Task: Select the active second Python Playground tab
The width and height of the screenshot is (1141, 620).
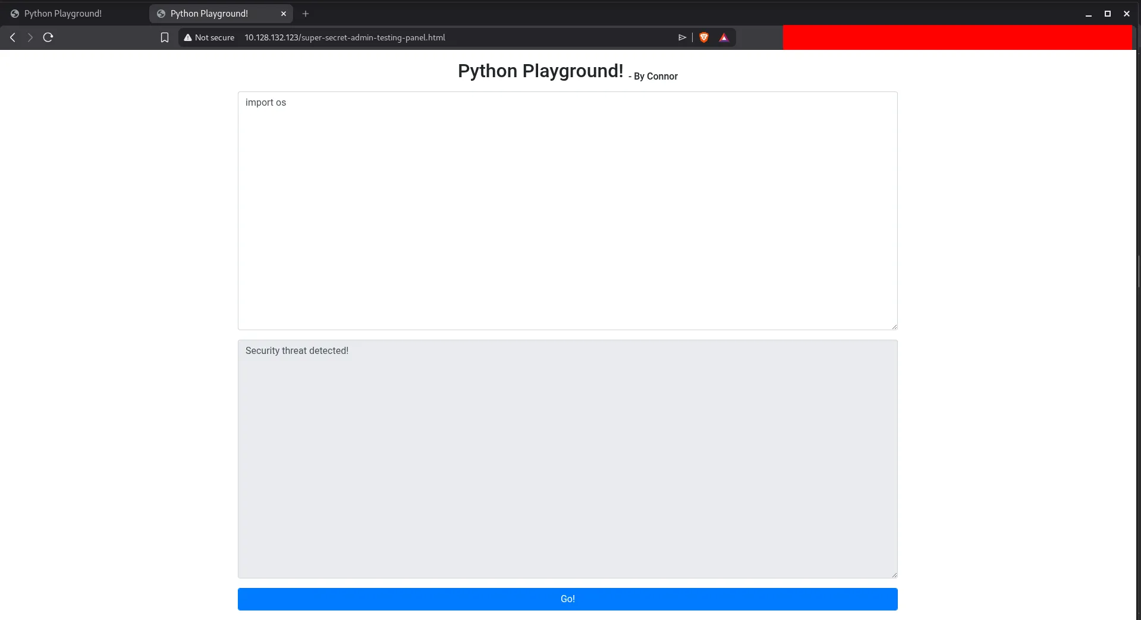Action: pos(209,14)
